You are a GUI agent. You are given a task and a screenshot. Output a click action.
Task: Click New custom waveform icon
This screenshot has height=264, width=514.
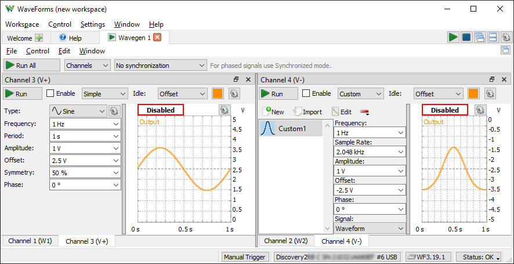click(273, 112)
